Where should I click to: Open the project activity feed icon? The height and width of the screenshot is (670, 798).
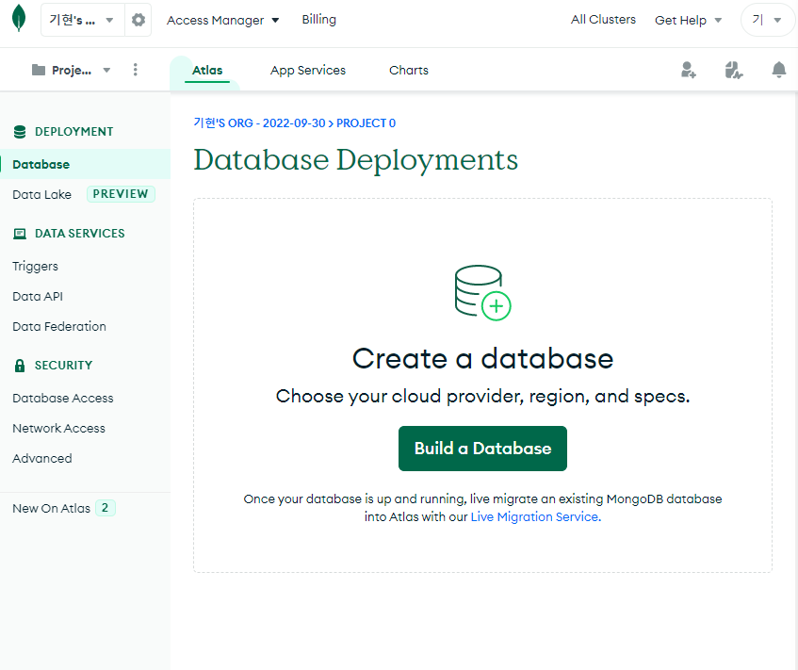click(x=733, y=70)
